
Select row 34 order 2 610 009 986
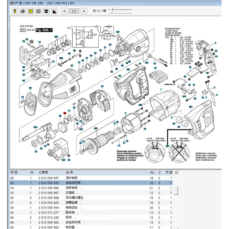[x=91, y=188]
